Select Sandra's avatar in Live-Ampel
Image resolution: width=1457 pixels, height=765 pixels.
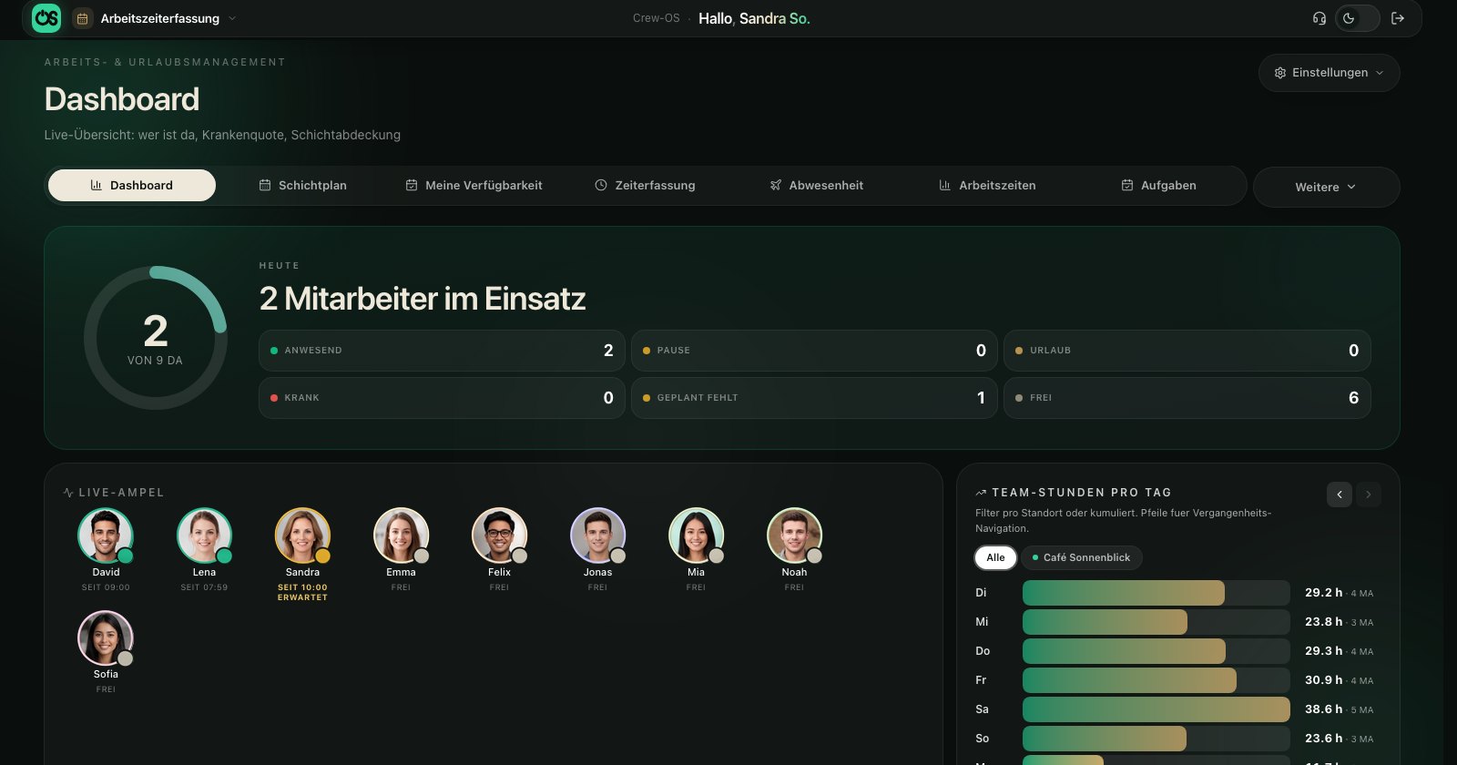click(302, 535)
